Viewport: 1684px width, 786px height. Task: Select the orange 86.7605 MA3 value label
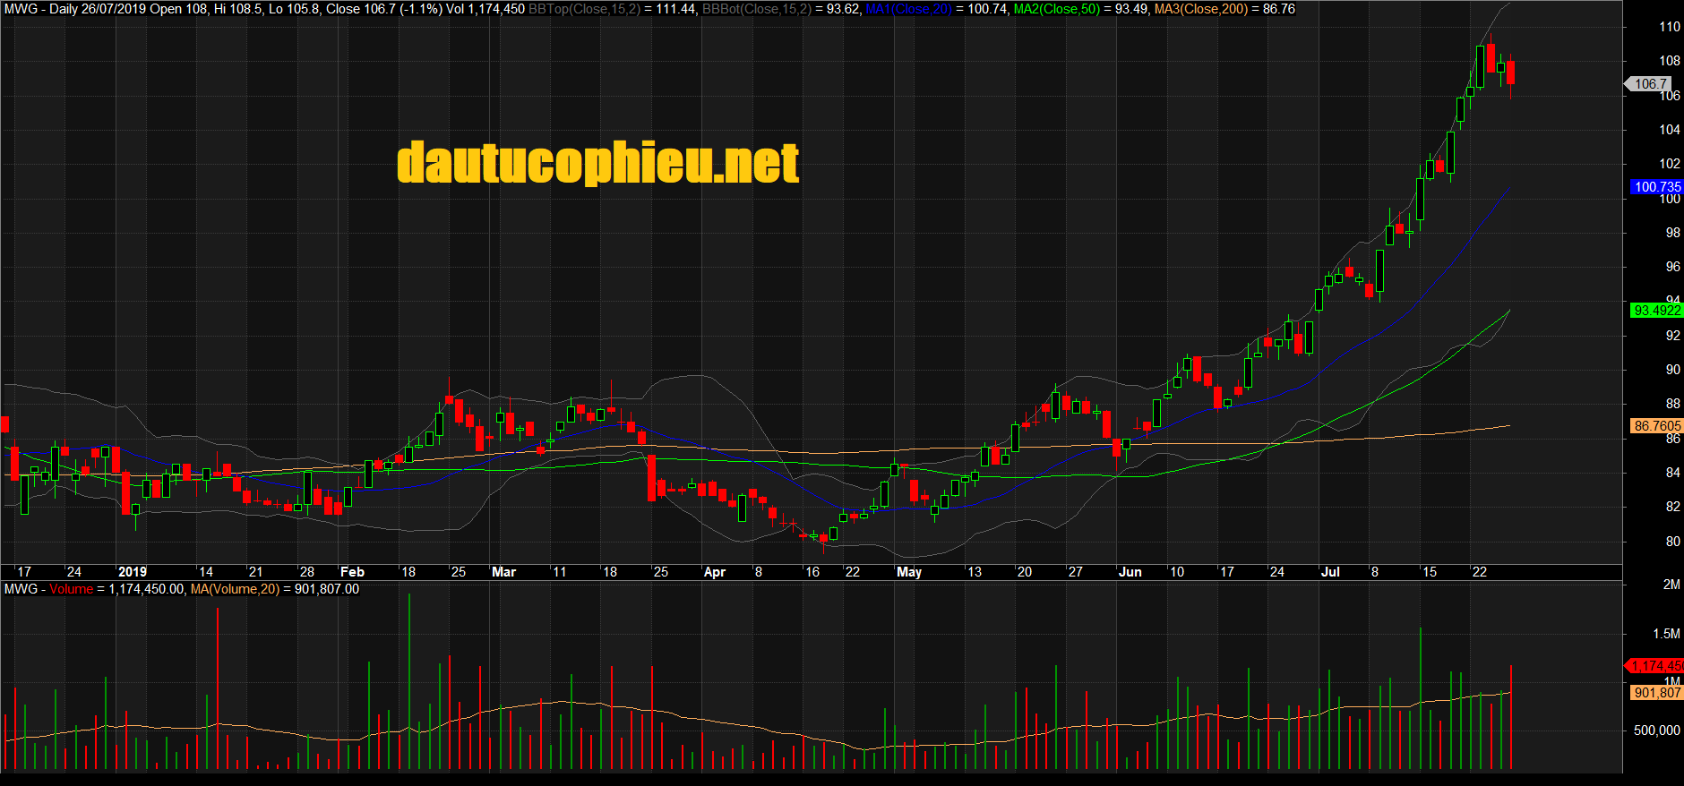tap(1657, 426)
